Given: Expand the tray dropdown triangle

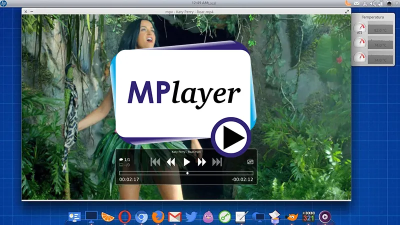Looking at the screenshot, I should click(x=397, y=3).
